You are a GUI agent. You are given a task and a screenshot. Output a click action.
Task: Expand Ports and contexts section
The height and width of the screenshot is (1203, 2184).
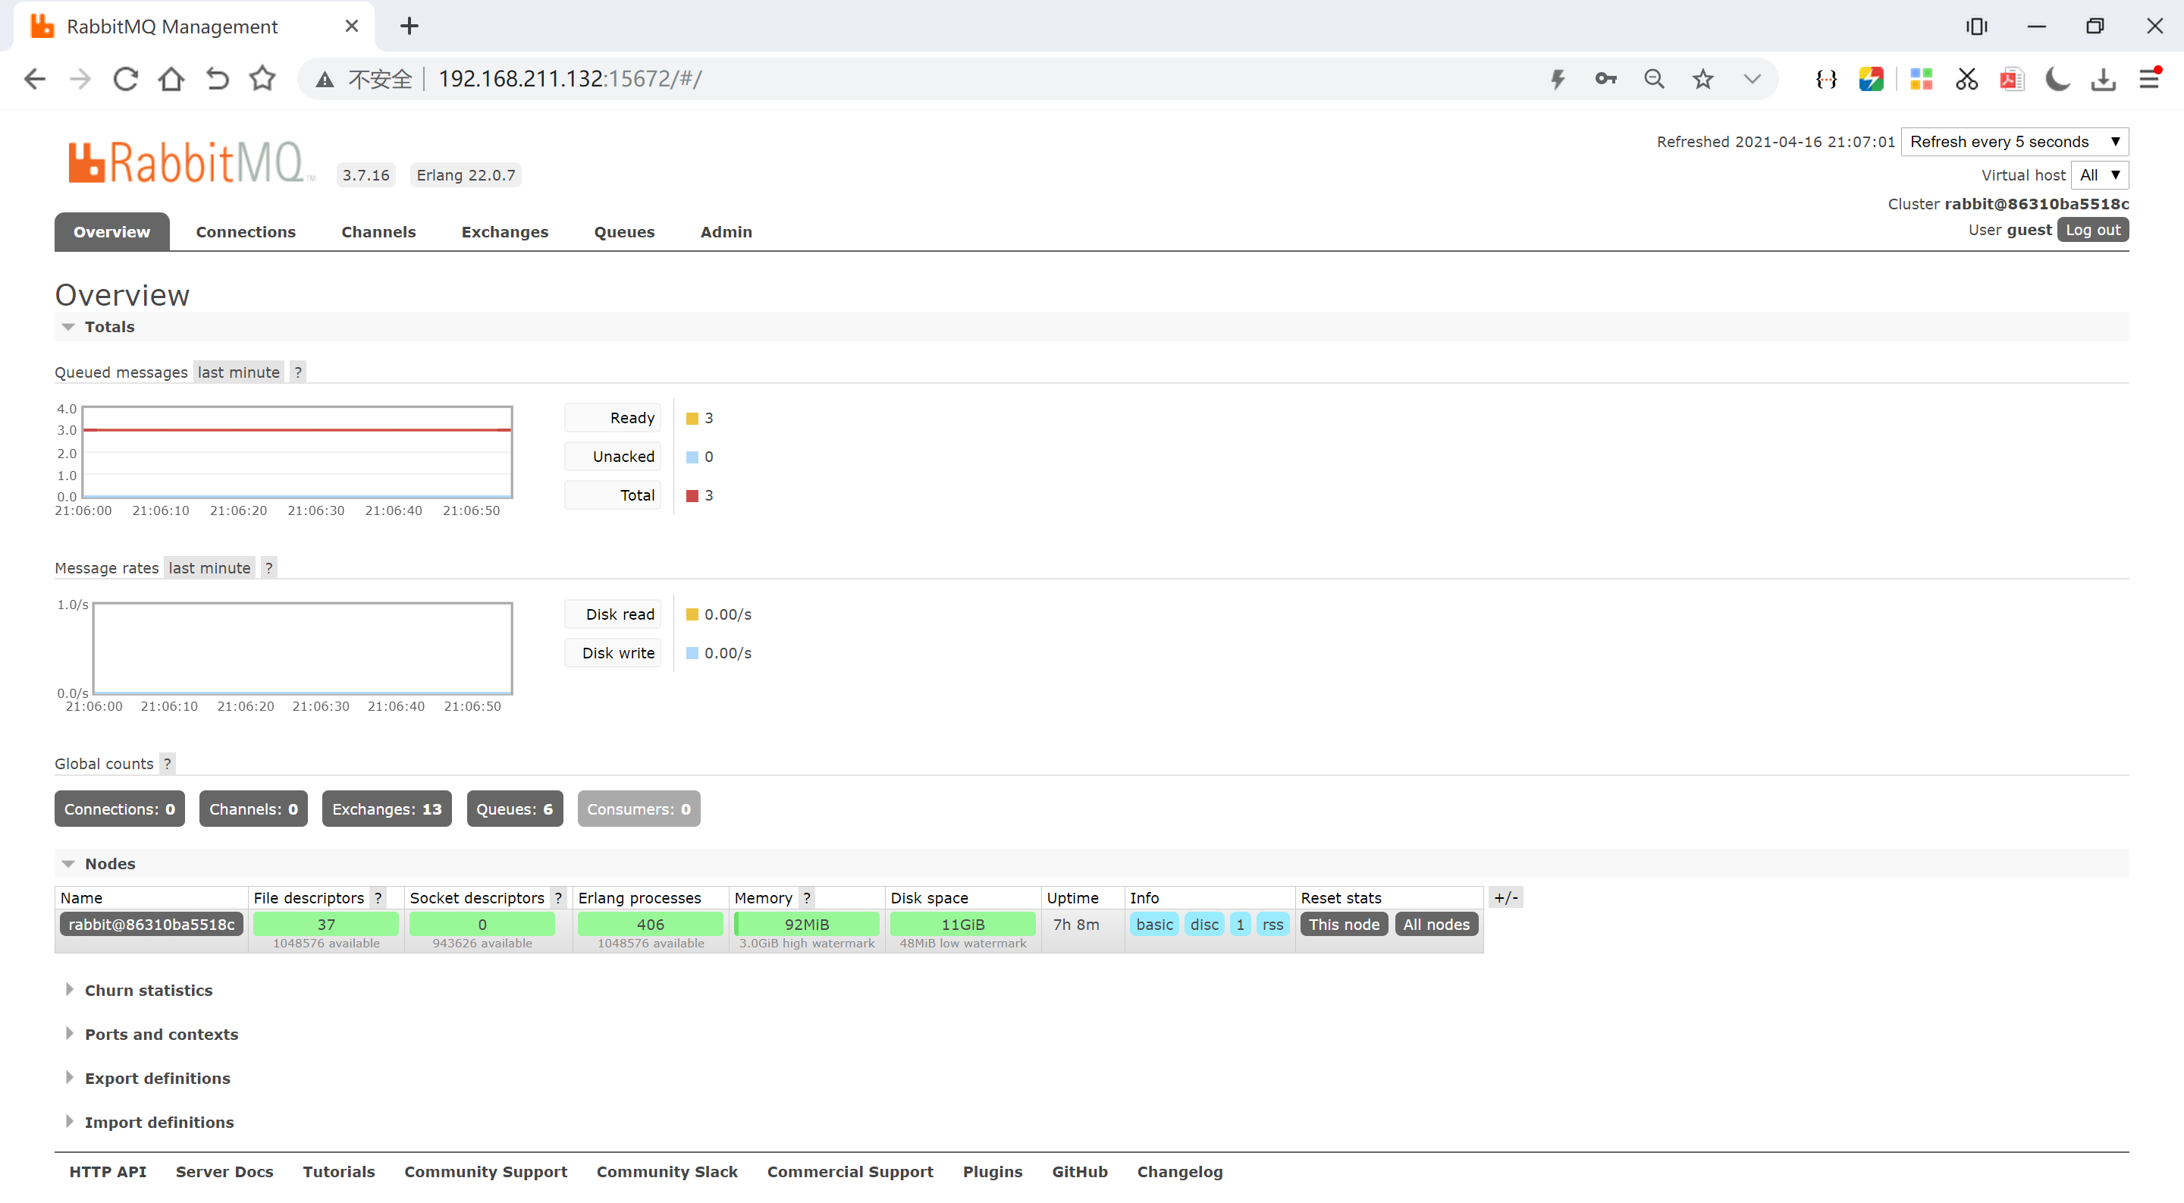pos(161,1035)
